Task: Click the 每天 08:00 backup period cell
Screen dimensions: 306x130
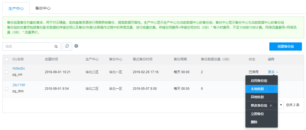Action: 181,89
